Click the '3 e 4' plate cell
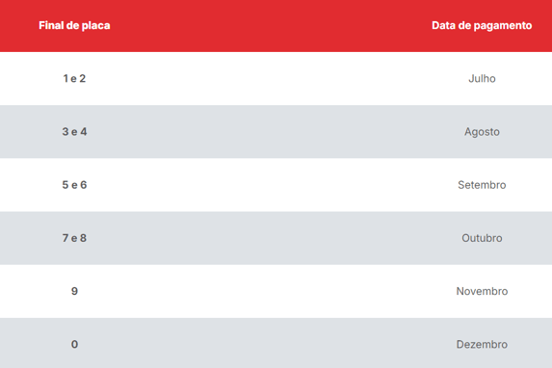The width and height of the screenshot is (552, 368). point(74,132)
